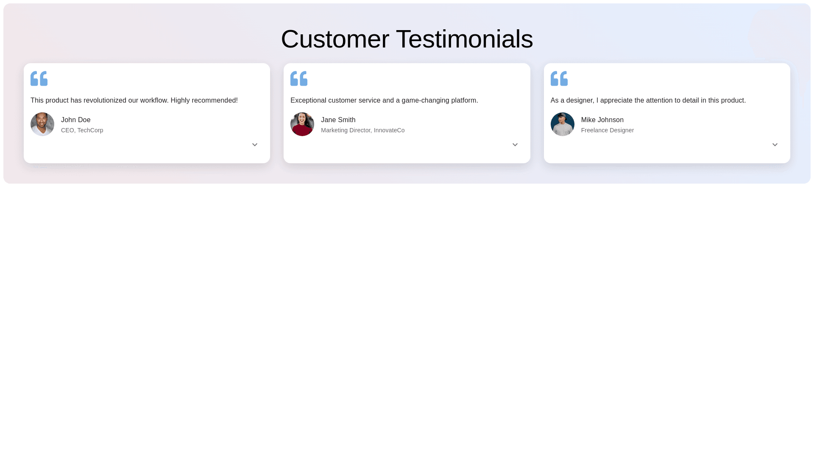The image size is (814, 458).
Task: Click the 'revolutionized our workflow' testimonial text
Action: [x=134, y=101]
